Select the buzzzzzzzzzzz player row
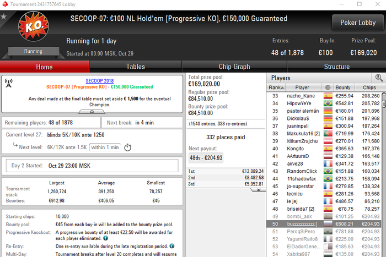Viewport: 386px width, 257px height. [x=324, y=224]
